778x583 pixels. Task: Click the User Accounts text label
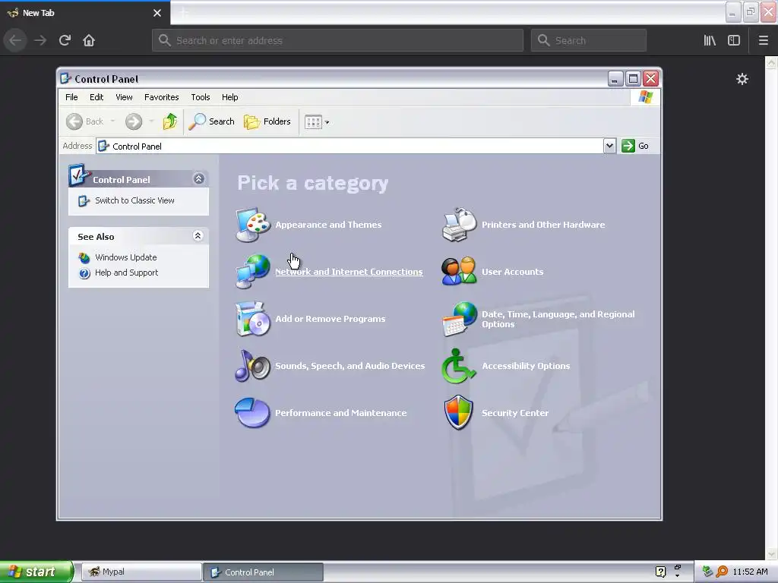[x=513, y=272]
